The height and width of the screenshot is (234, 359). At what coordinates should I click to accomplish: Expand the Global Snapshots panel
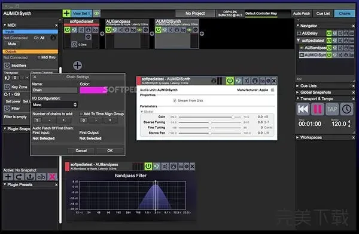pos(297,93)
